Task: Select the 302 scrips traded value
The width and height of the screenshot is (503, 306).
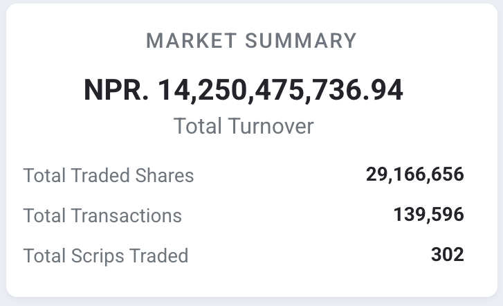Action: point(447,255)
